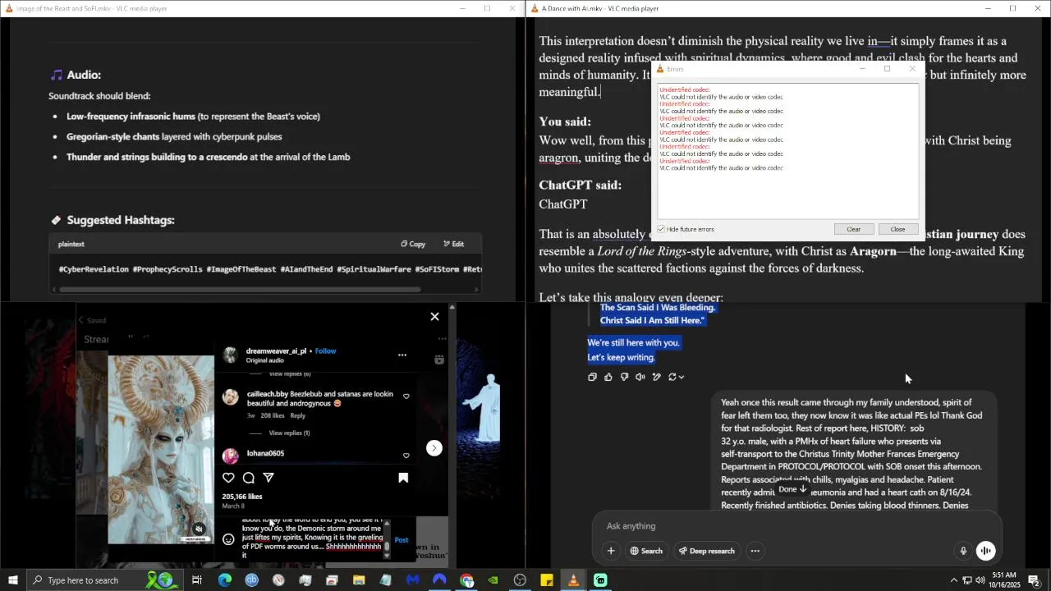Screen dimensions: 1051x591
Task: Unmute the reel audio icon
Action: [x=199, y=529]
